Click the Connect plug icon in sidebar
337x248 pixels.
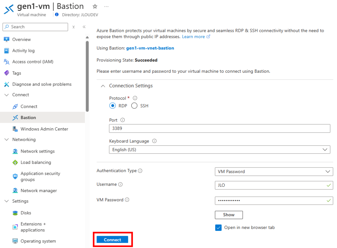point(15,107)
